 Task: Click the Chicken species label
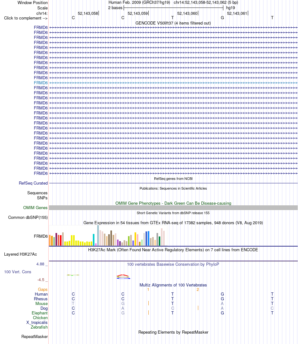click(x=40, y=318)
